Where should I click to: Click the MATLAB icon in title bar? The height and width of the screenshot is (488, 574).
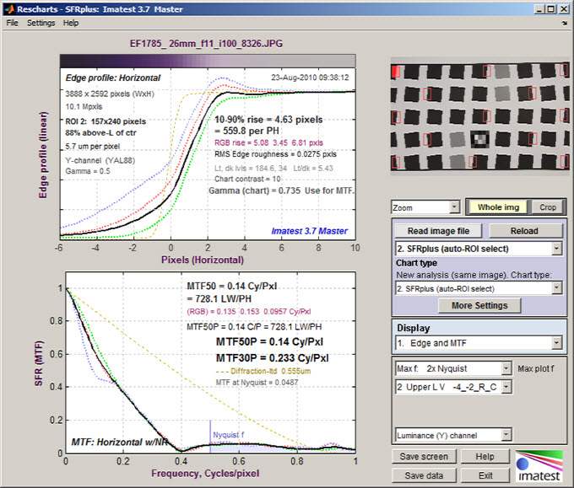[10, 9]
